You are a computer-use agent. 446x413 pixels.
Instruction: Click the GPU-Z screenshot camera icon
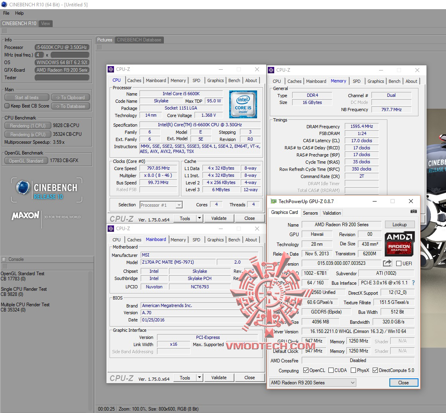414,211
